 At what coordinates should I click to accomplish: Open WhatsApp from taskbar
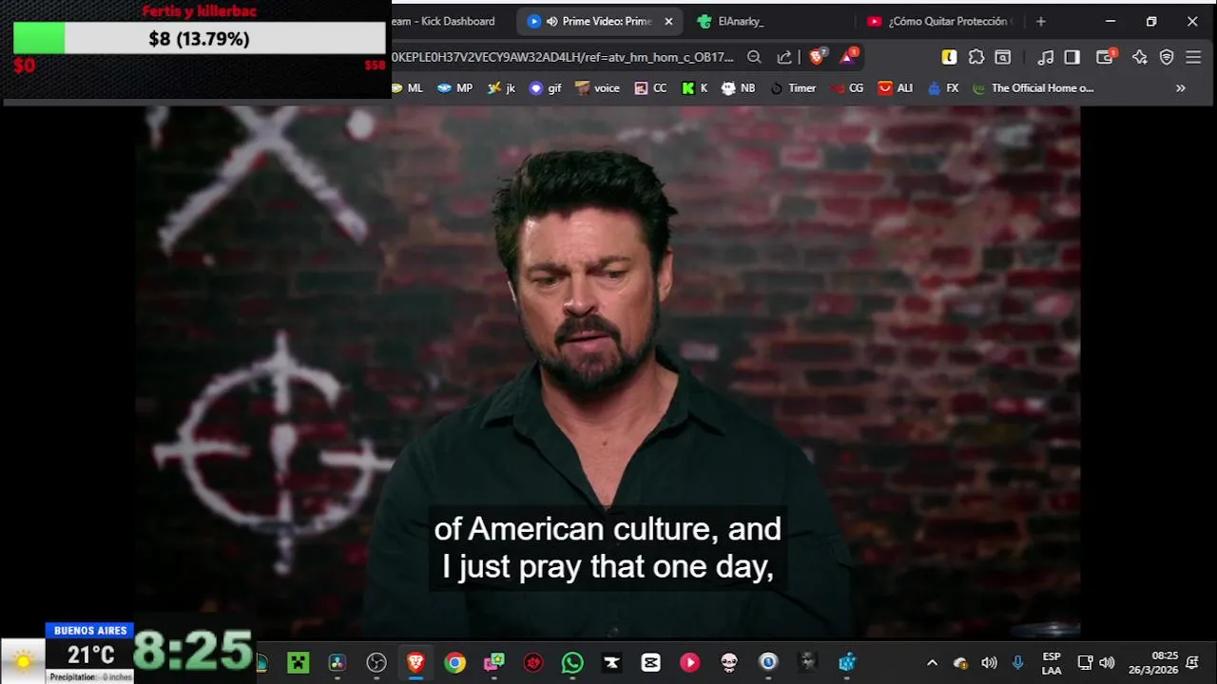pyautogui.click(x=572, y=662)
